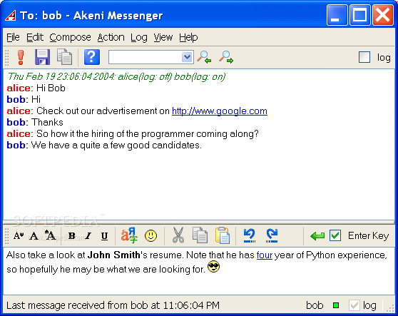The height and width of the screenshot is (316, 398).
Task: Click the window resize grip corner
Action: (x=390, y=307)
